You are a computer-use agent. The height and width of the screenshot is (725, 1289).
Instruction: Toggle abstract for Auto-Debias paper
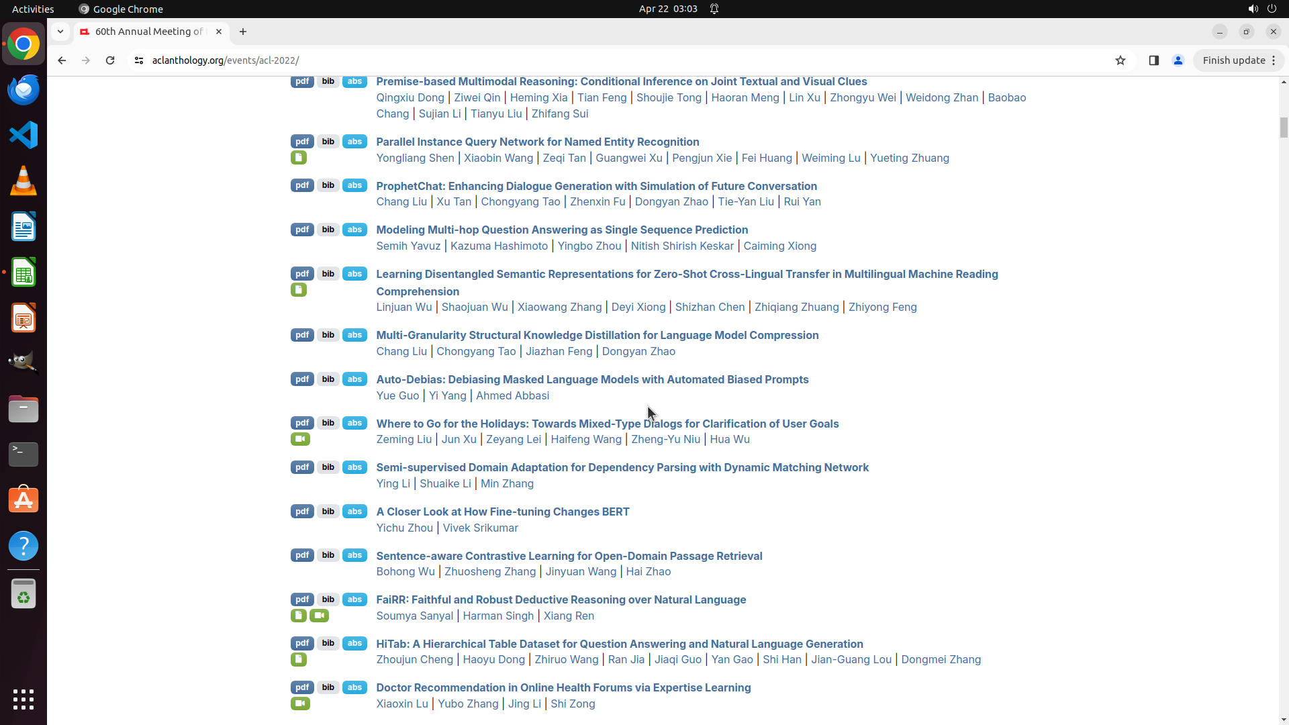(354, 379)
